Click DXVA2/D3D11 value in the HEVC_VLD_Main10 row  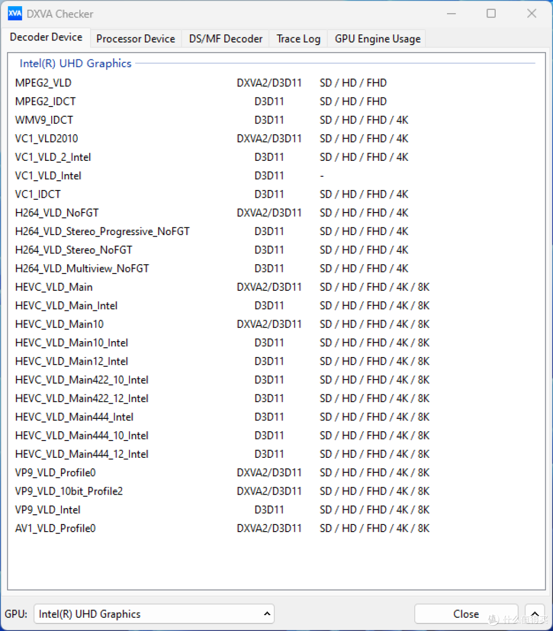[x=269, y=324]
